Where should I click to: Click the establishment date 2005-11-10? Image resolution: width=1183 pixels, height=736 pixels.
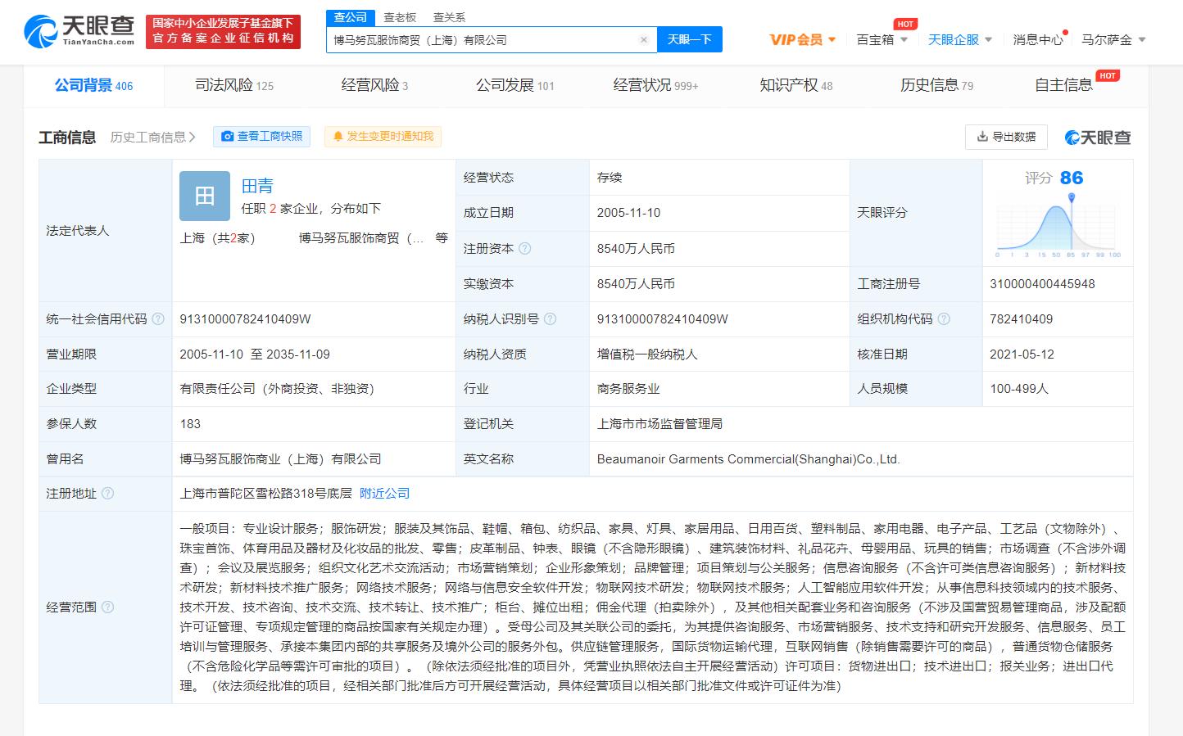pos(628,213)
